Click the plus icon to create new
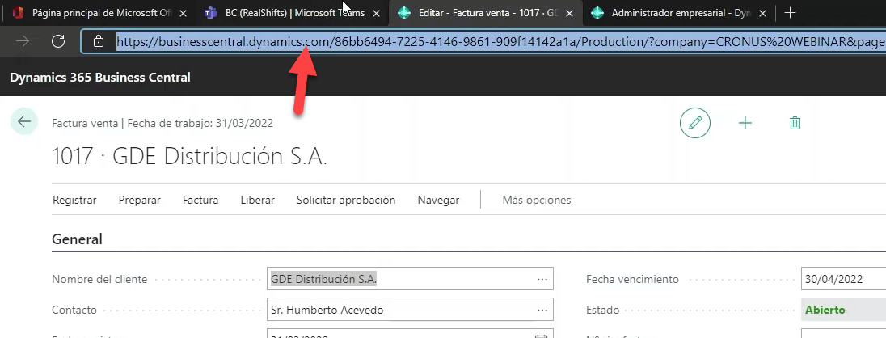The height and width of the screenshot is (338, 886). 745,123
